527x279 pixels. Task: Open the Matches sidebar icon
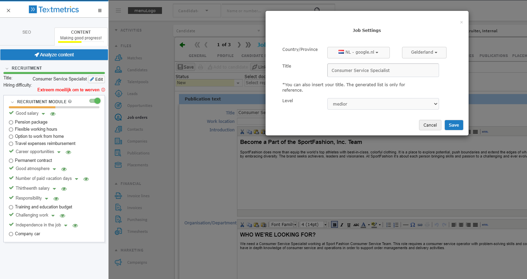[118, 58]
